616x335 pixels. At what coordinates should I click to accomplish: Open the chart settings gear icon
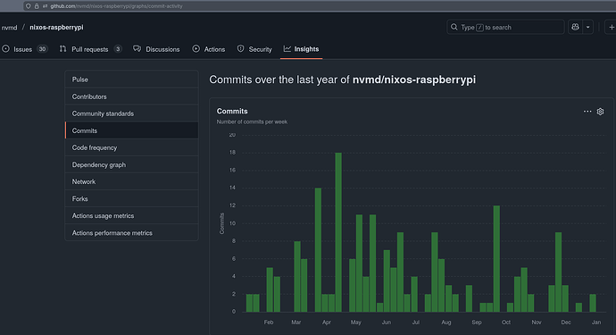(600, 112)
